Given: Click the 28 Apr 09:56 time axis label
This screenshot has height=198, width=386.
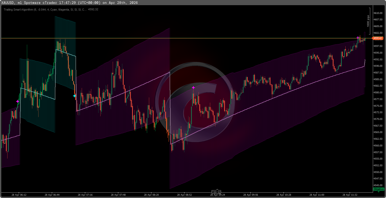Looking at the screenshot, I should 251,195.
